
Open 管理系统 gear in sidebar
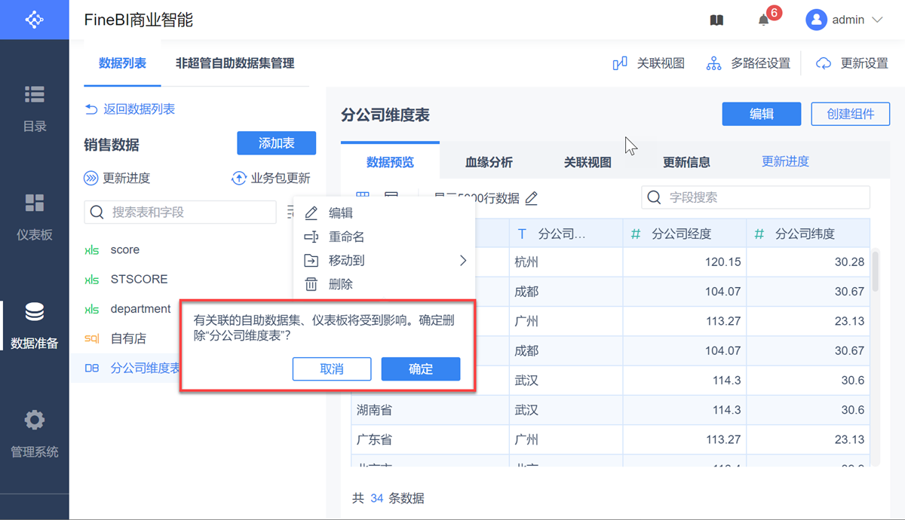[x=35, y=432]
